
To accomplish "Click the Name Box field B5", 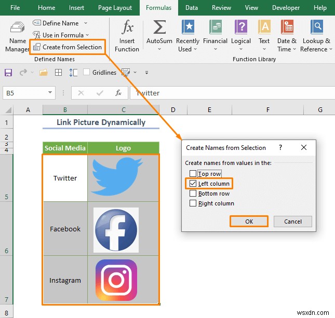I will (x=29, y=93).
